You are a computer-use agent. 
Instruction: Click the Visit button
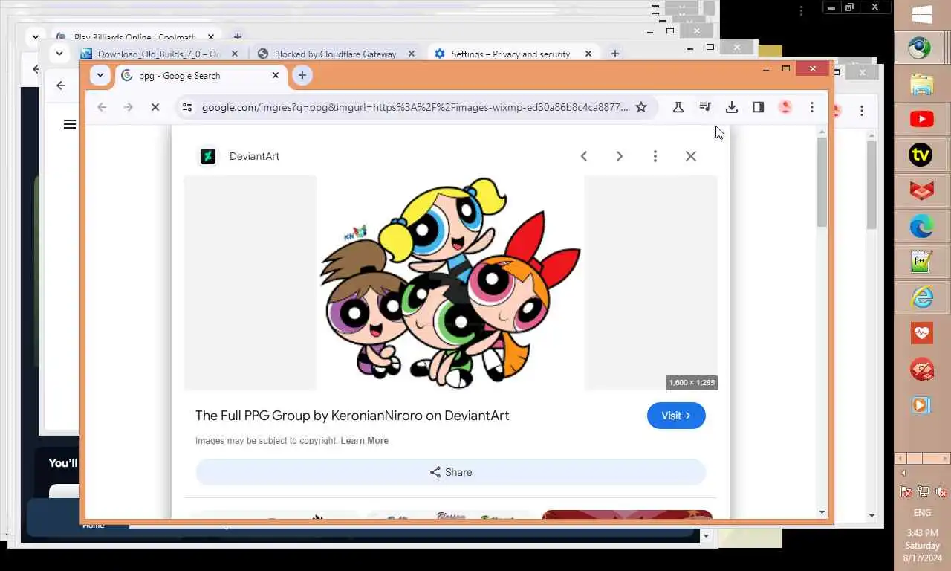[x=676, y=416]
